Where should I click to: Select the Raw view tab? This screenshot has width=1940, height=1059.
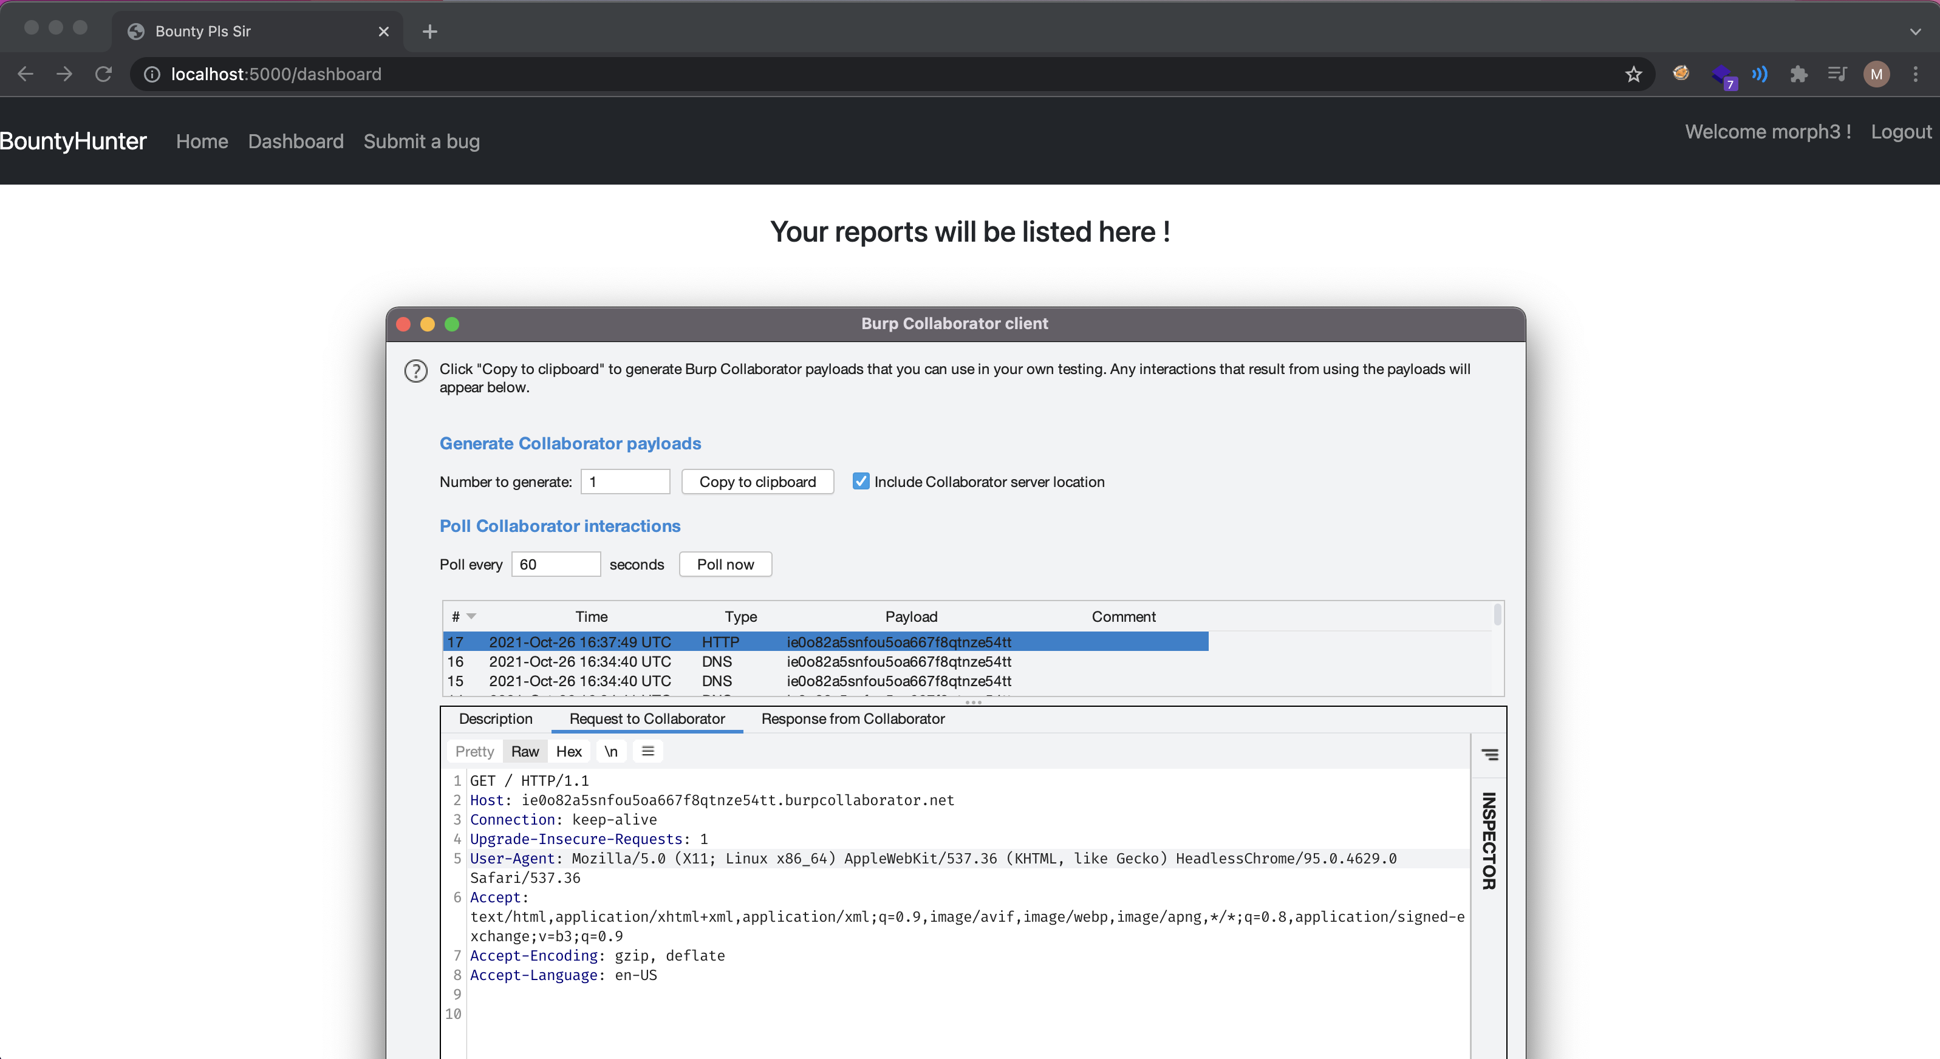525,751
